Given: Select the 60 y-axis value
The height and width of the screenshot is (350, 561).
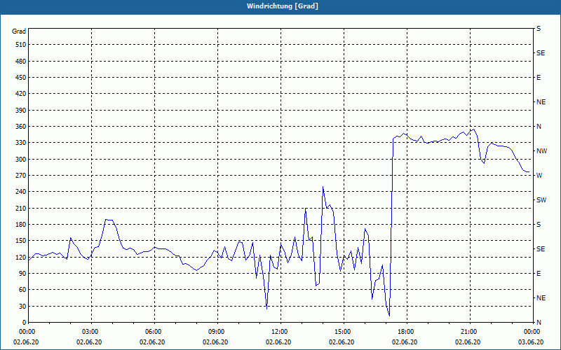Looking at the screenshot, I should 22,290.
